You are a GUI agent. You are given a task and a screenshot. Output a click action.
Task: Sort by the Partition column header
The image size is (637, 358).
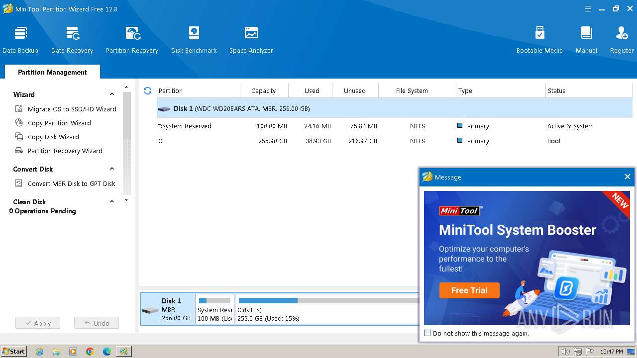pos(198,90)
